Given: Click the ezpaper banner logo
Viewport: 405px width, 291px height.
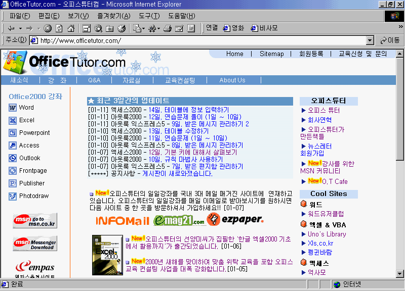Looking at the screenshot, I should coord(235,219).
